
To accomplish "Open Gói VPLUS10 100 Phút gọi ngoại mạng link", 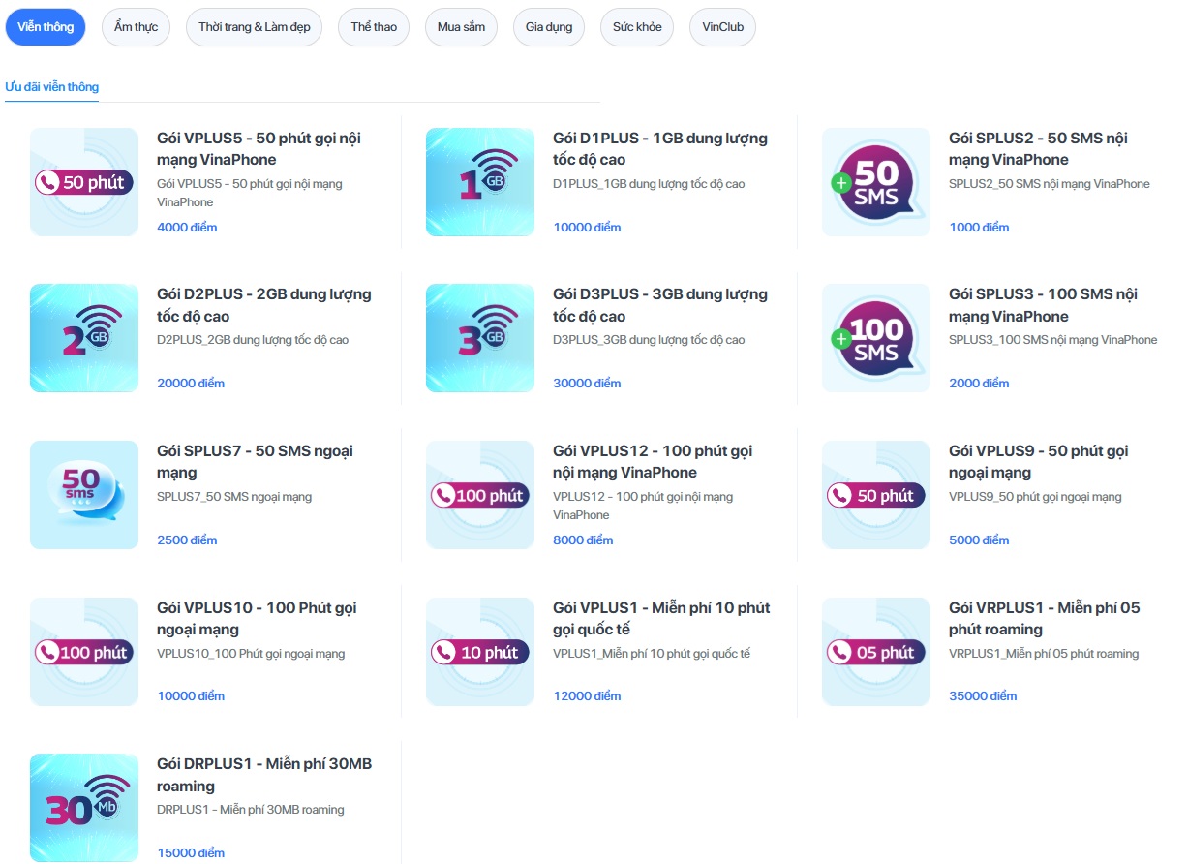I will [257, 618].
